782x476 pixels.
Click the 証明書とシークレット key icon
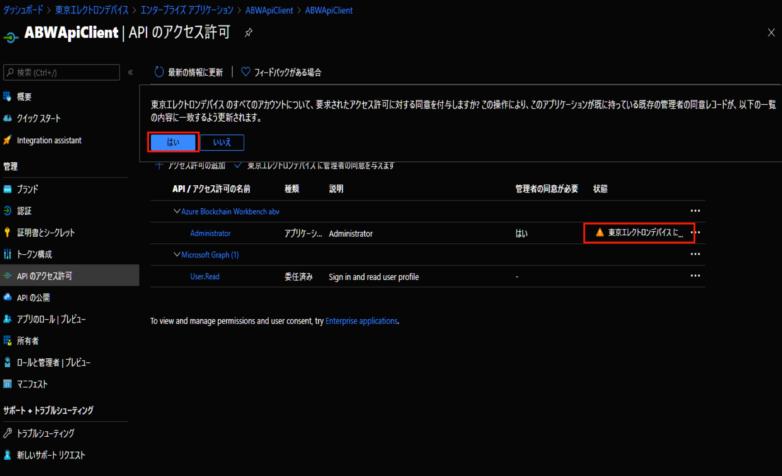click(7, 232)
